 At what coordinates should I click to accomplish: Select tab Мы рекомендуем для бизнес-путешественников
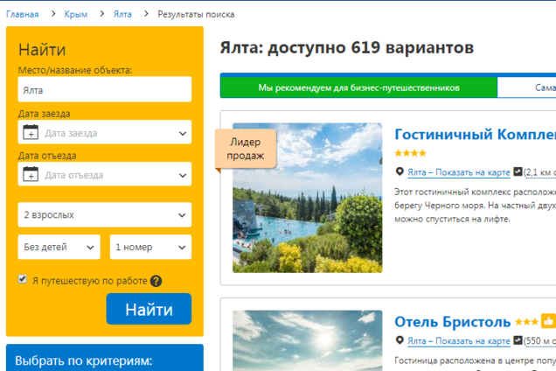pyautogui.click(x=358, y=87)
